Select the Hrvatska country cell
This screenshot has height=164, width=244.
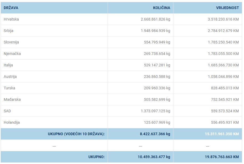11,19
